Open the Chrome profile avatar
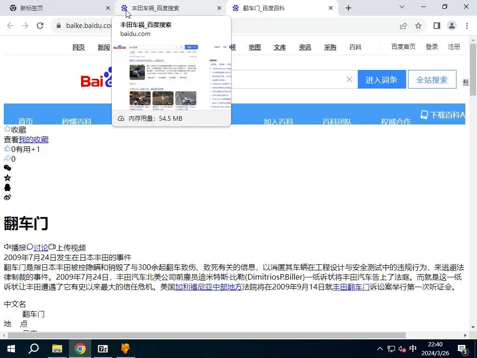The width and height of the screenshot is (477, 358). 452,26
